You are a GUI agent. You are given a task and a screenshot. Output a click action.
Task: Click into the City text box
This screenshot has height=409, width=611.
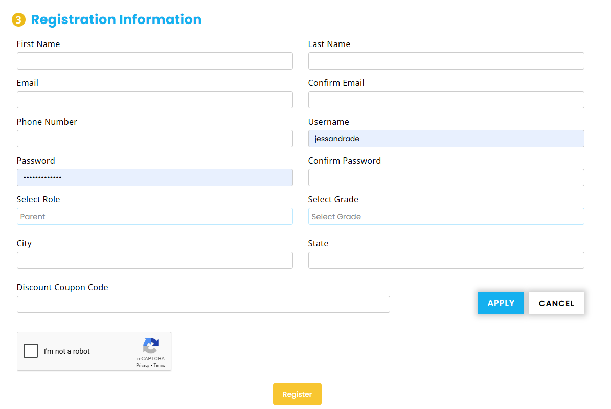click(154, 260)
